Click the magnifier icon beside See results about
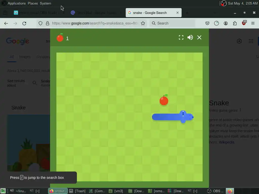The image size is (259, 194). point(35,83)
